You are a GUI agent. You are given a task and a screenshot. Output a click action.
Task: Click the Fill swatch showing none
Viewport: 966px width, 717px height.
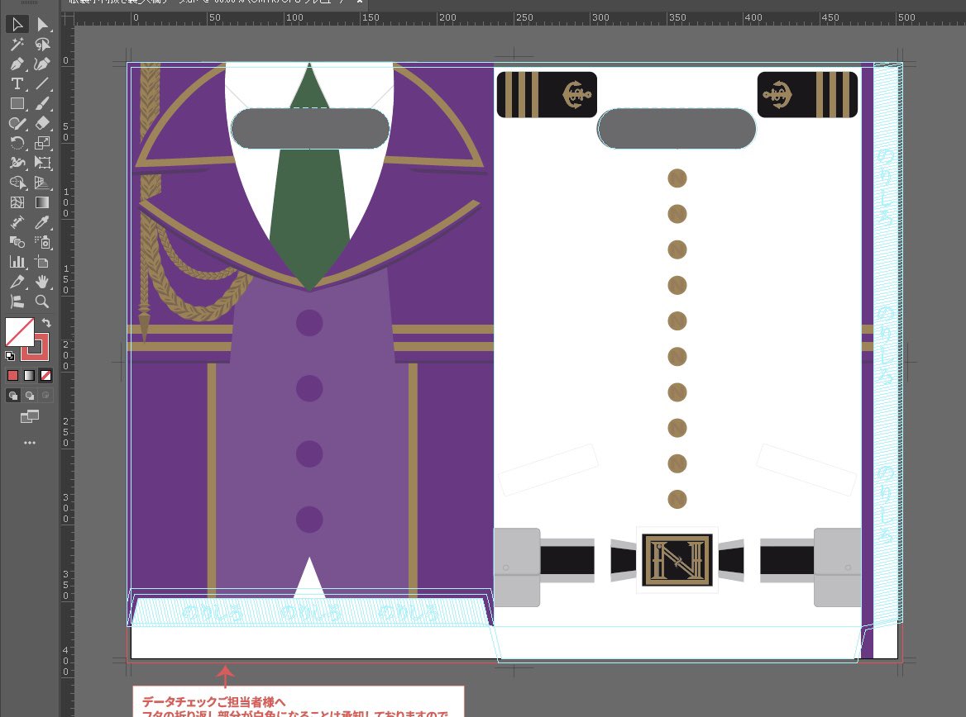coord(19,332)
